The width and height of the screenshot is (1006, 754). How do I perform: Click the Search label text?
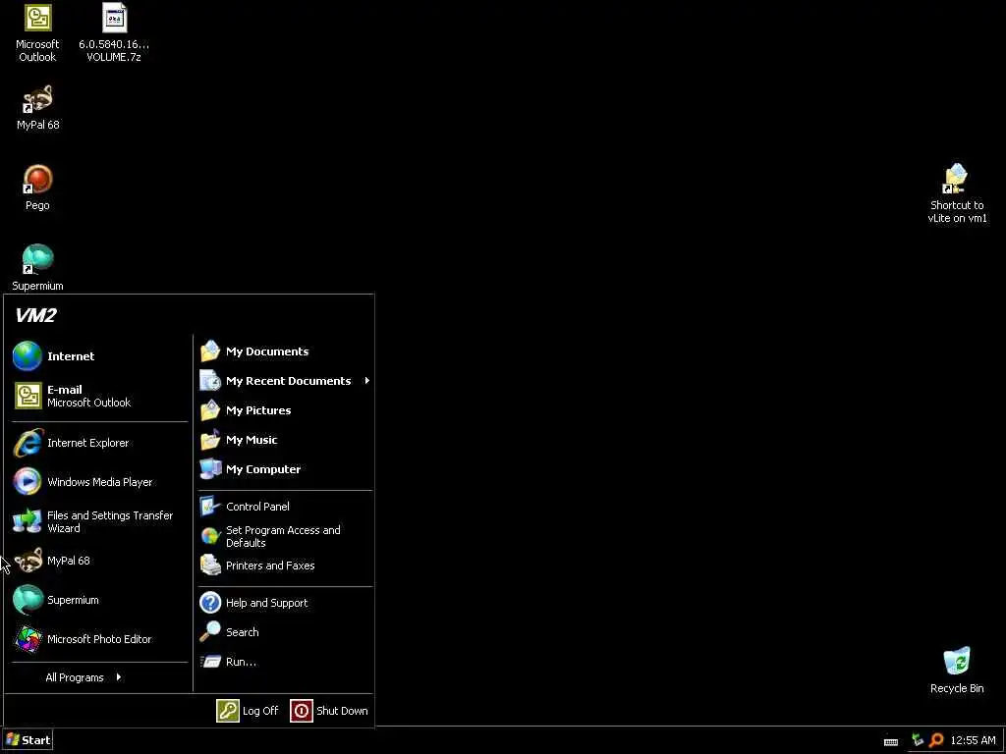[x=243, y=632]
